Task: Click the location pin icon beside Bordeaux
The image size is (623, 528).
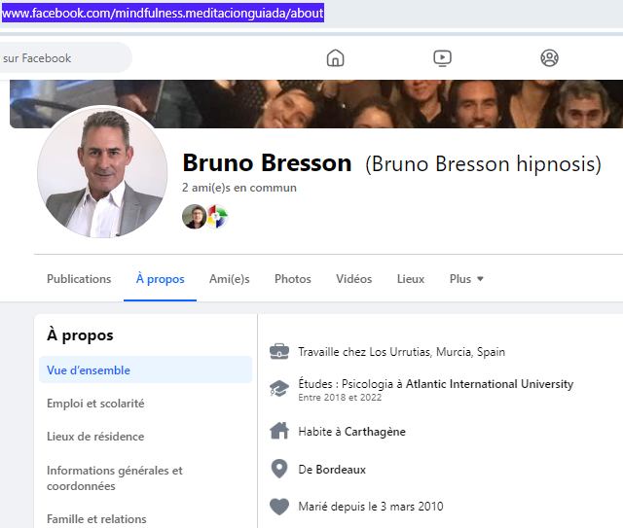Action: [279, 469]
